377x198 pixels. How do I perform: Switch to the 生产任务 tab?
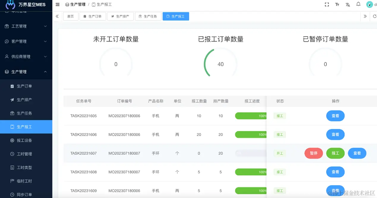[148, 16]
